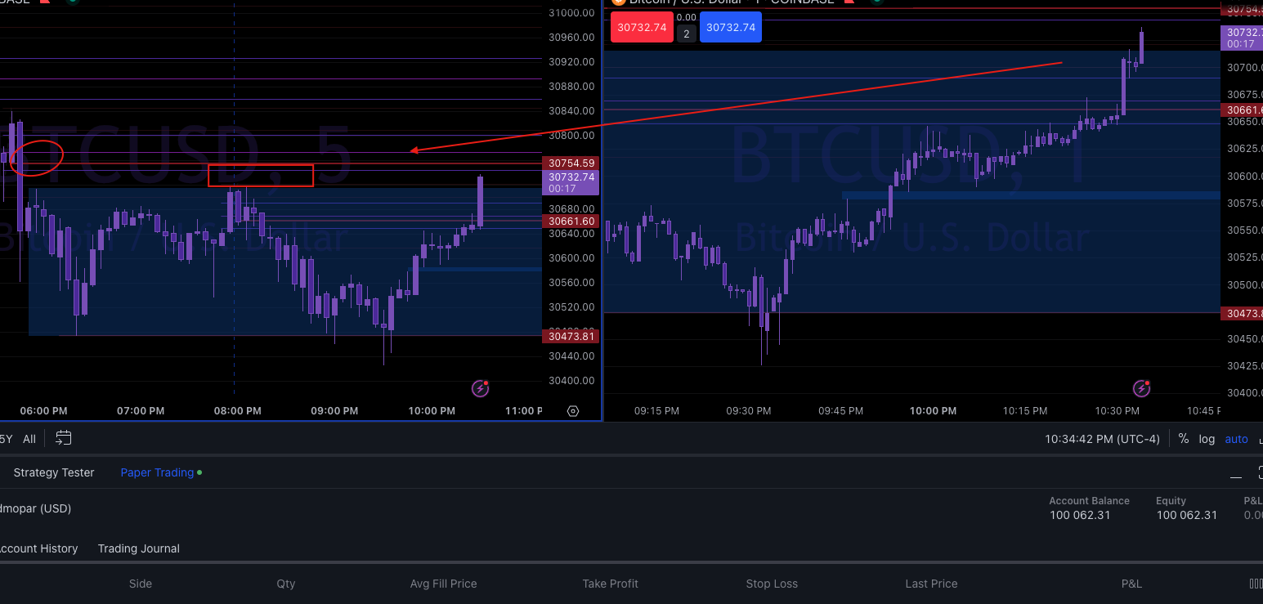Toggle the auto price scale option

(x=1236, y=439)
